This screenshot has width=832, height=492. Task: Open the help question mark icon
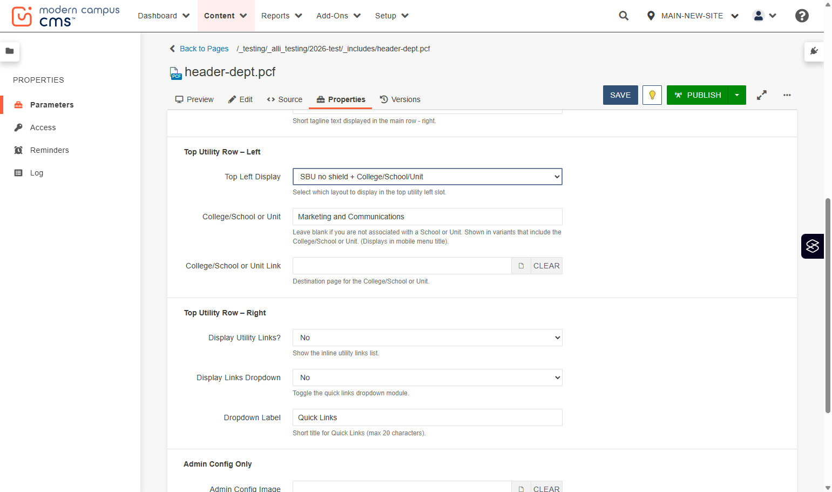coord(802,16)
